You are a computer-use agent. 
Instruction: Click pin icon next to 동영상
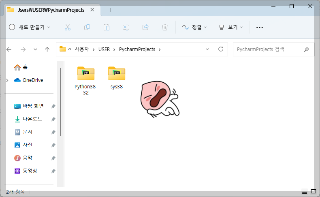pyautogui.click(x=53, y=171)
